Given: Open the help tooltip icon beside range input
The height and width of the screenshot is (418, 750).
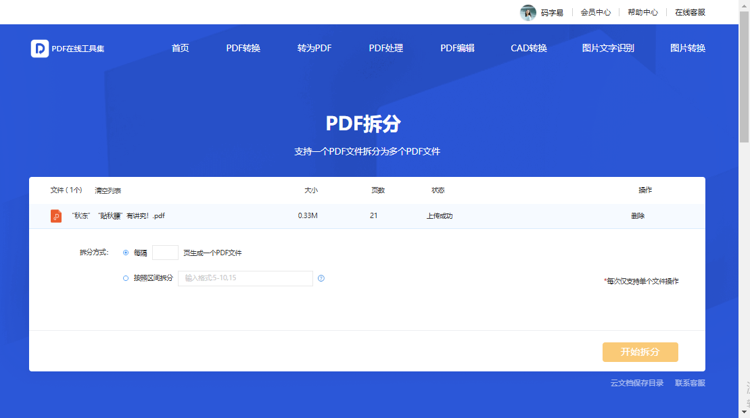Looking at the screenshot, I should pyautogui.click(x=321, y=278).
